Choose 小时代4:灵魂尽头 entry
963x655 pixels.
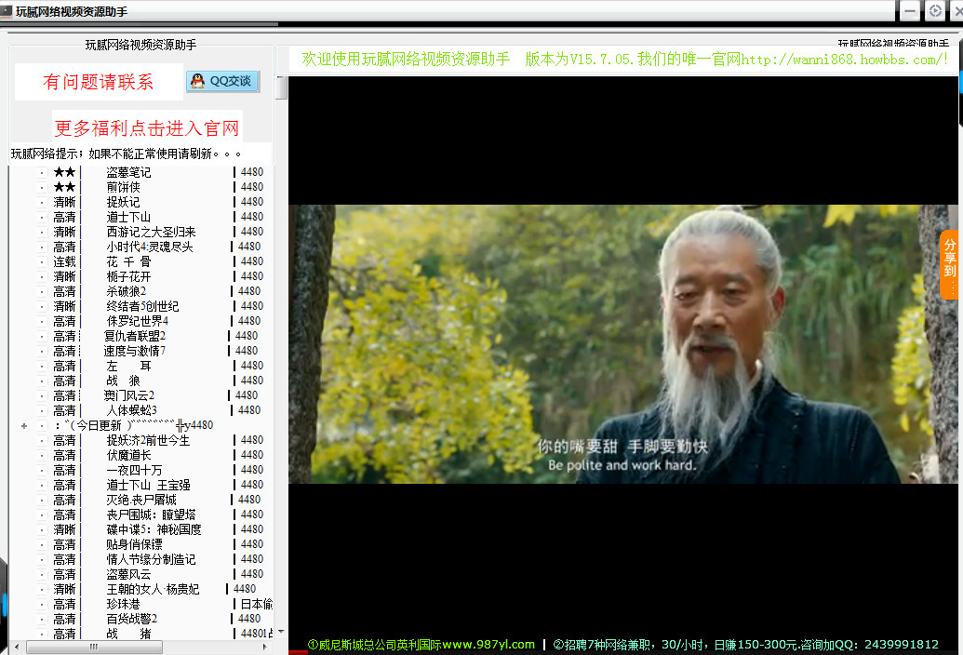tap(149, 247)
